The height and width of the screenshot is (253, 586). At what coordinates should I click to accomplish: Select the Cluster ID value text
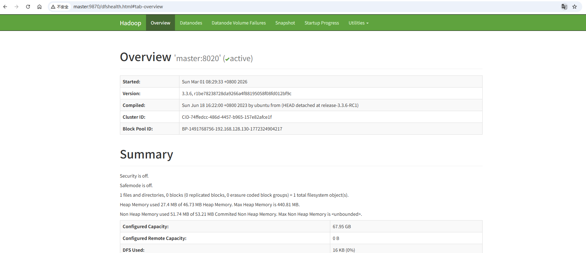point(227,117)
